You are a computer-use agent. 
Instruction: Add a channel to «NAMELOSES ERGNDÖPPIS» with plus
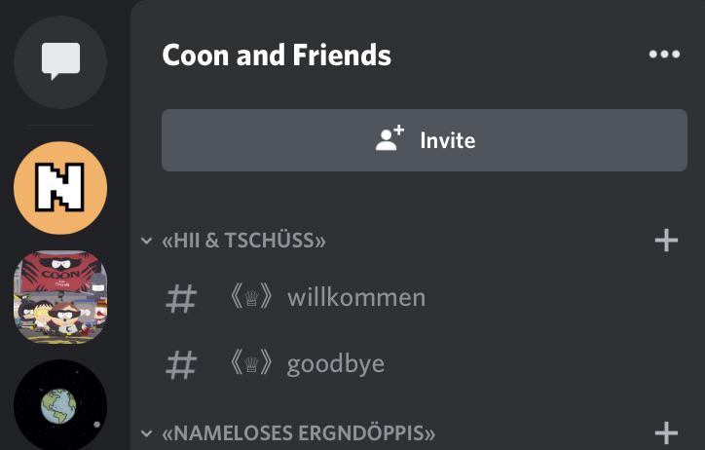[666, 432]
